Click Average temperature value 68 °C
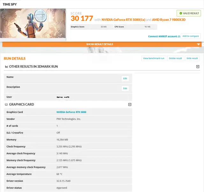The image size is (204, 192). pos(59,174)
